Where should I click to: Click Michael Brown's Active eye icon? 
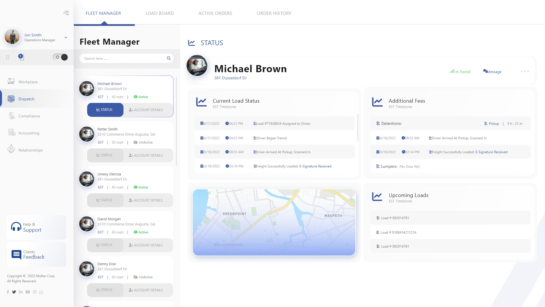tap(135, 97)
